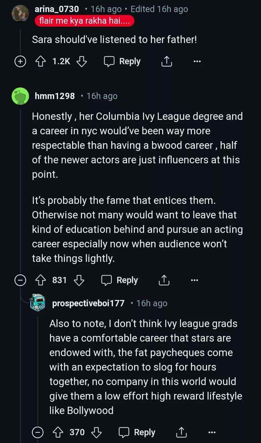Reply to arina_0730's comment
This screenshot has height=443, width=261.
point(122,61)
